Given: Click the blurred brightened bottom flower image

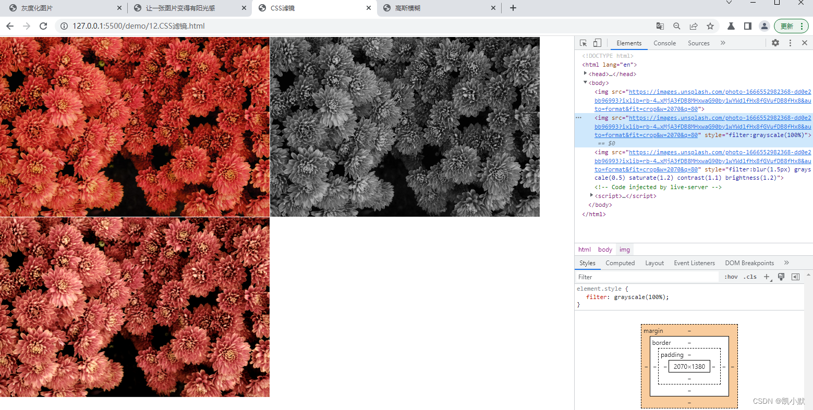Looking at the screenshot, I should (x=135, y=307).
